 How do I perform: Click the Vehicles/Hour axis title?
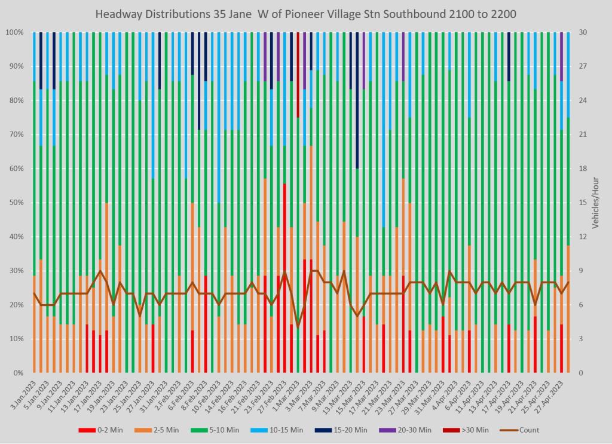pos(595,203)
